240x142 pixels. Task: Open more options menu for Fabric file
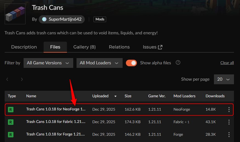point(229,122)
